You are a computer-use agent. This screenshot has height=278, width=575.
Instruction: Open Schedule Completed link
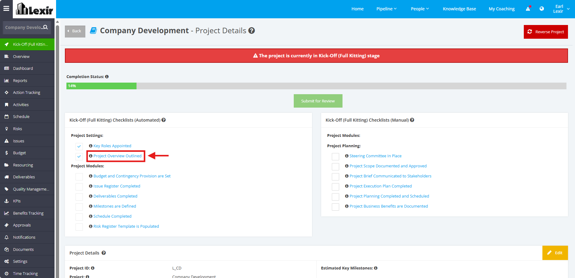pos(112,216)
